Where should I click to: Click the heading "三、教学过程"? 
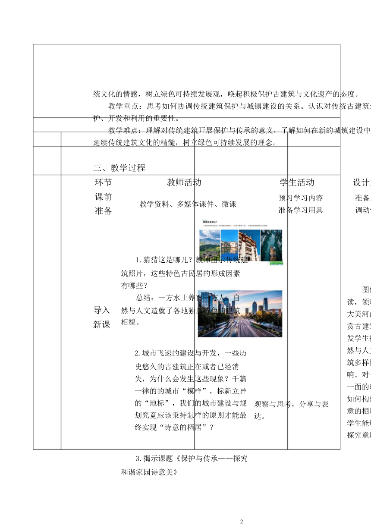[119, 168]
